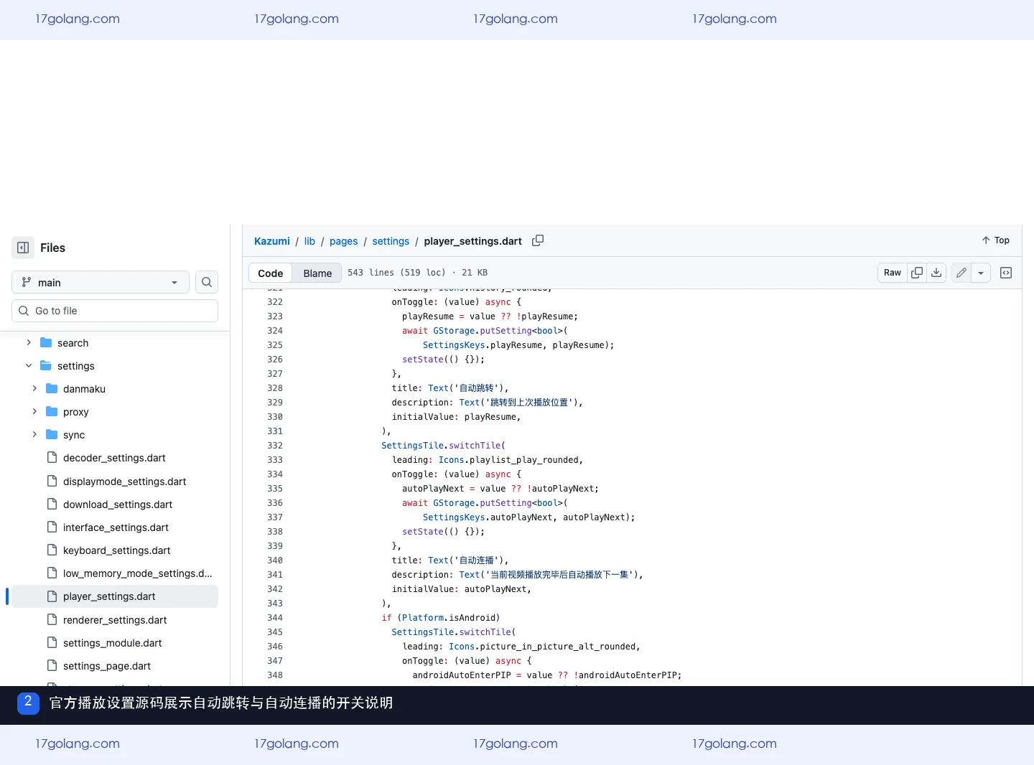Image resolution: width=1034 pixels, height=765 pixels.
Task: Expand the proxy folder chevron
Action: click(x=34, y=411)
